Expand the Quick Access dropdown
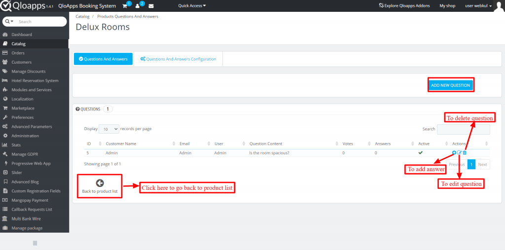The image size is (505, 250). [192, 6]
